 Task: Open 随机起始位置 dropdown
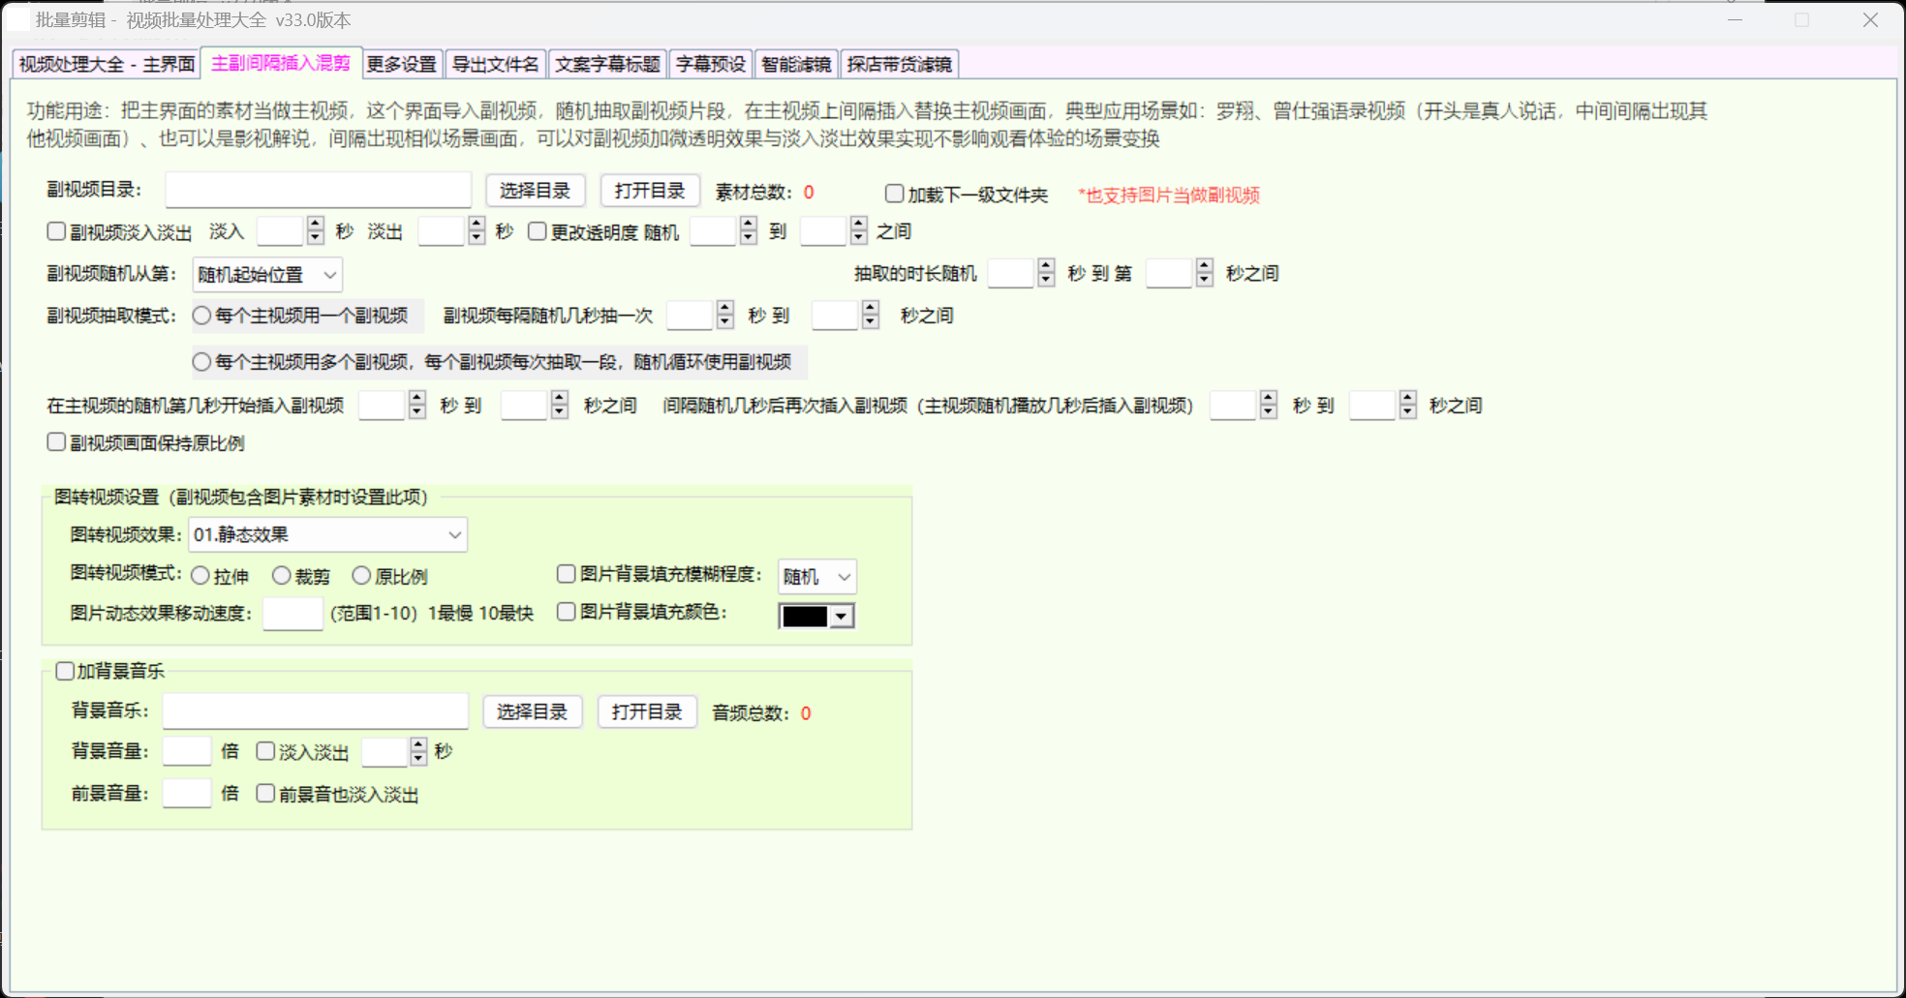[x=267, y=275]
